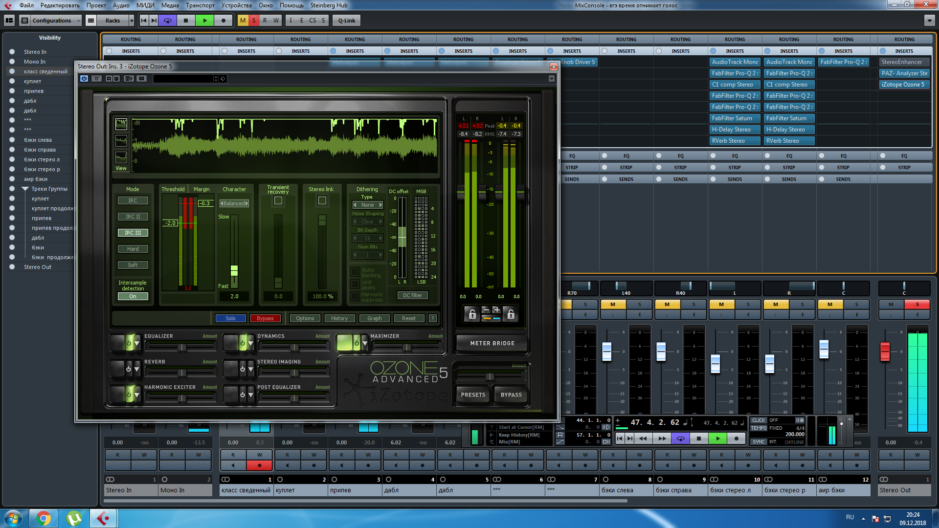Click the red Bypass button in Maximizer
The image size is (939, 528).
(265, 318)
